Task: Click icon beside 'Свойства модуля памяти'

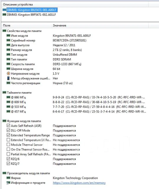Action: point(4,31)
